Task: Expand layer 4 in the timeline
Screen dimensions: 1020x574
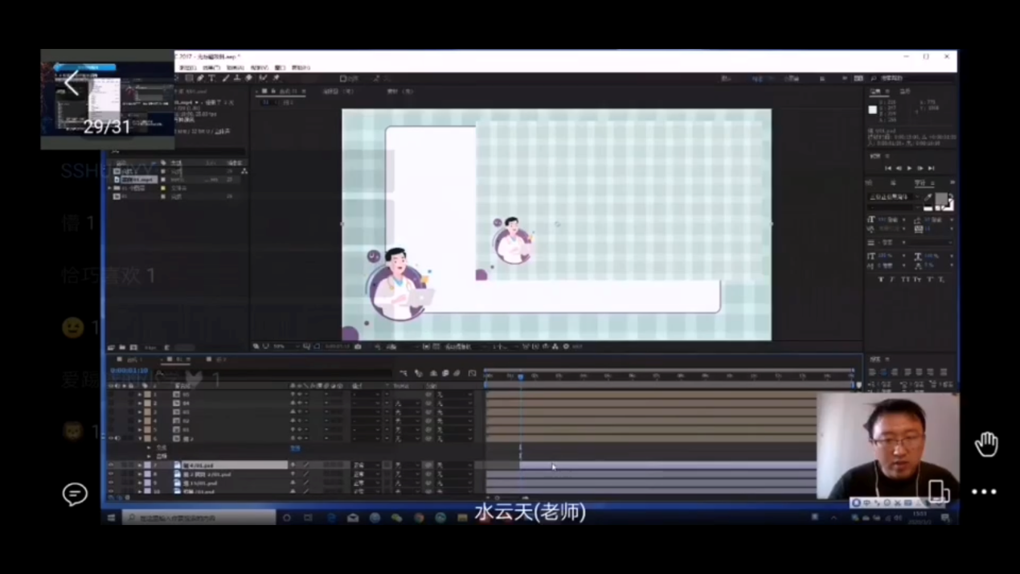Action: (140, 421)
